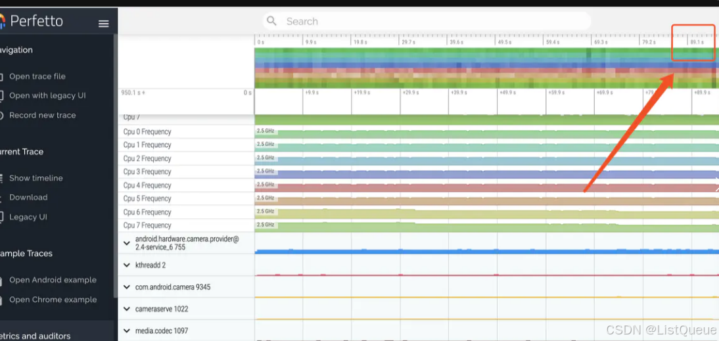This screenshot has width=719, height=341.
Task: Click the com.android.camera yellow slice track
Action: coord(486,298)
